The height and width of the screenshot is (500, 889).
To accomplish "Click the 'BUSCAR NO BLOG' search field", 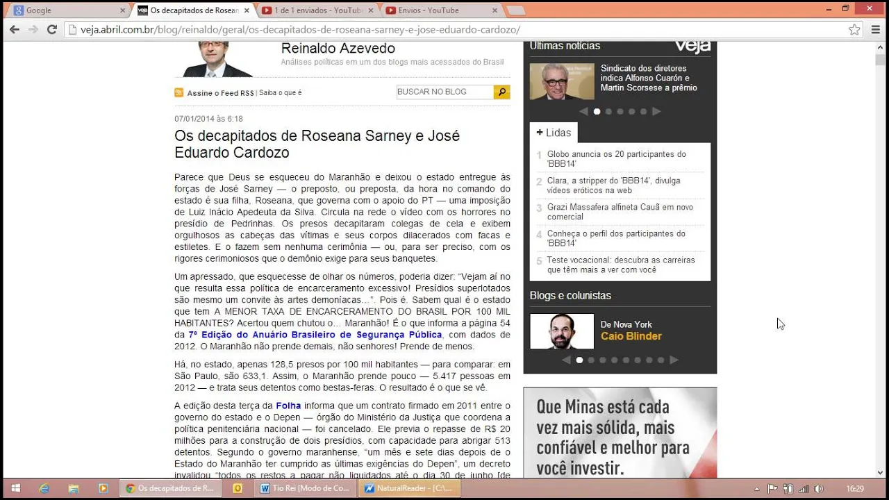I will 444,92.
